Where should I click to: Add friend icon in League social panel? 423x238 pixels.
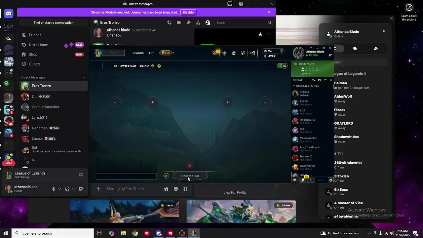coord(313,80)
